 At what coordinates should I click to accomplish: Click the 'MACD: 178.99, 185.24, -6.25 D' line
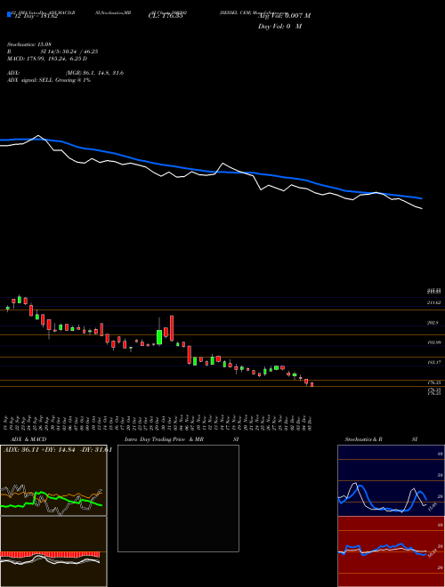point(47,59)
